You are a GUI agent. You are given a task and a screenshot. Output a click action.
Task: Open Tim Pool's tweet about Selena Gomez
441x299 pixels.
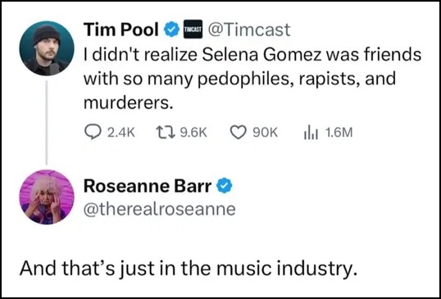pos(252,79)
